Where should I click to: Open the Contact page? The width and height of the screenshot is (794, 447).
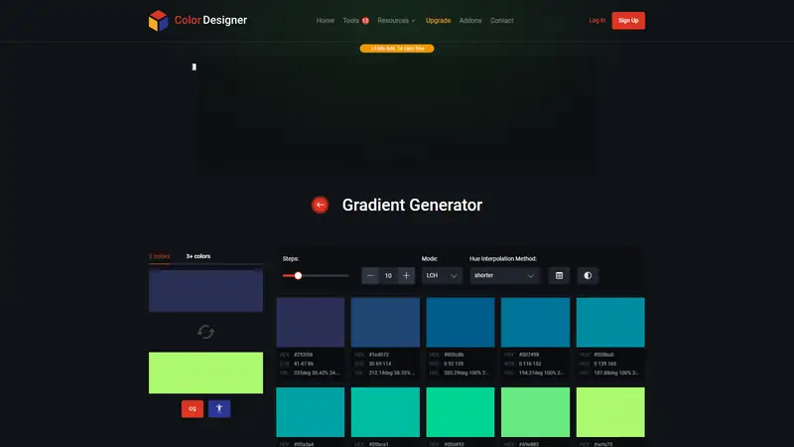[x=502, y=21]
